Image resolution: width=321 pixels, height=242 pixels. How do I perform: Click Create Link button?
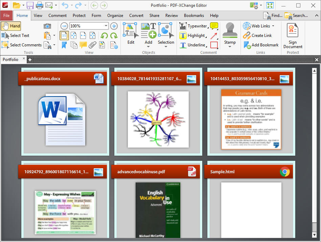point(257,36)
